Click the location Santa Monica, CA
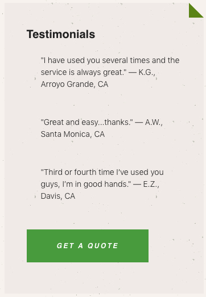206x297 pixels. click(73, 134)
